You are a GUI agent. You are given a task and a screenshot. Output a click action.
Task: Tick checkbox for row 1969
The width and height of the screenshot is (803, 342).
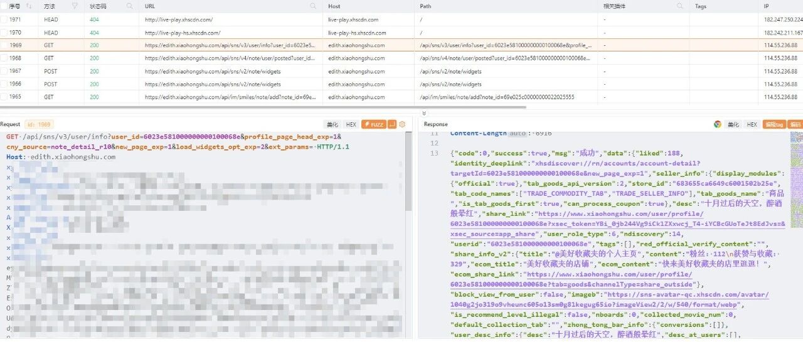coord(4,45)
